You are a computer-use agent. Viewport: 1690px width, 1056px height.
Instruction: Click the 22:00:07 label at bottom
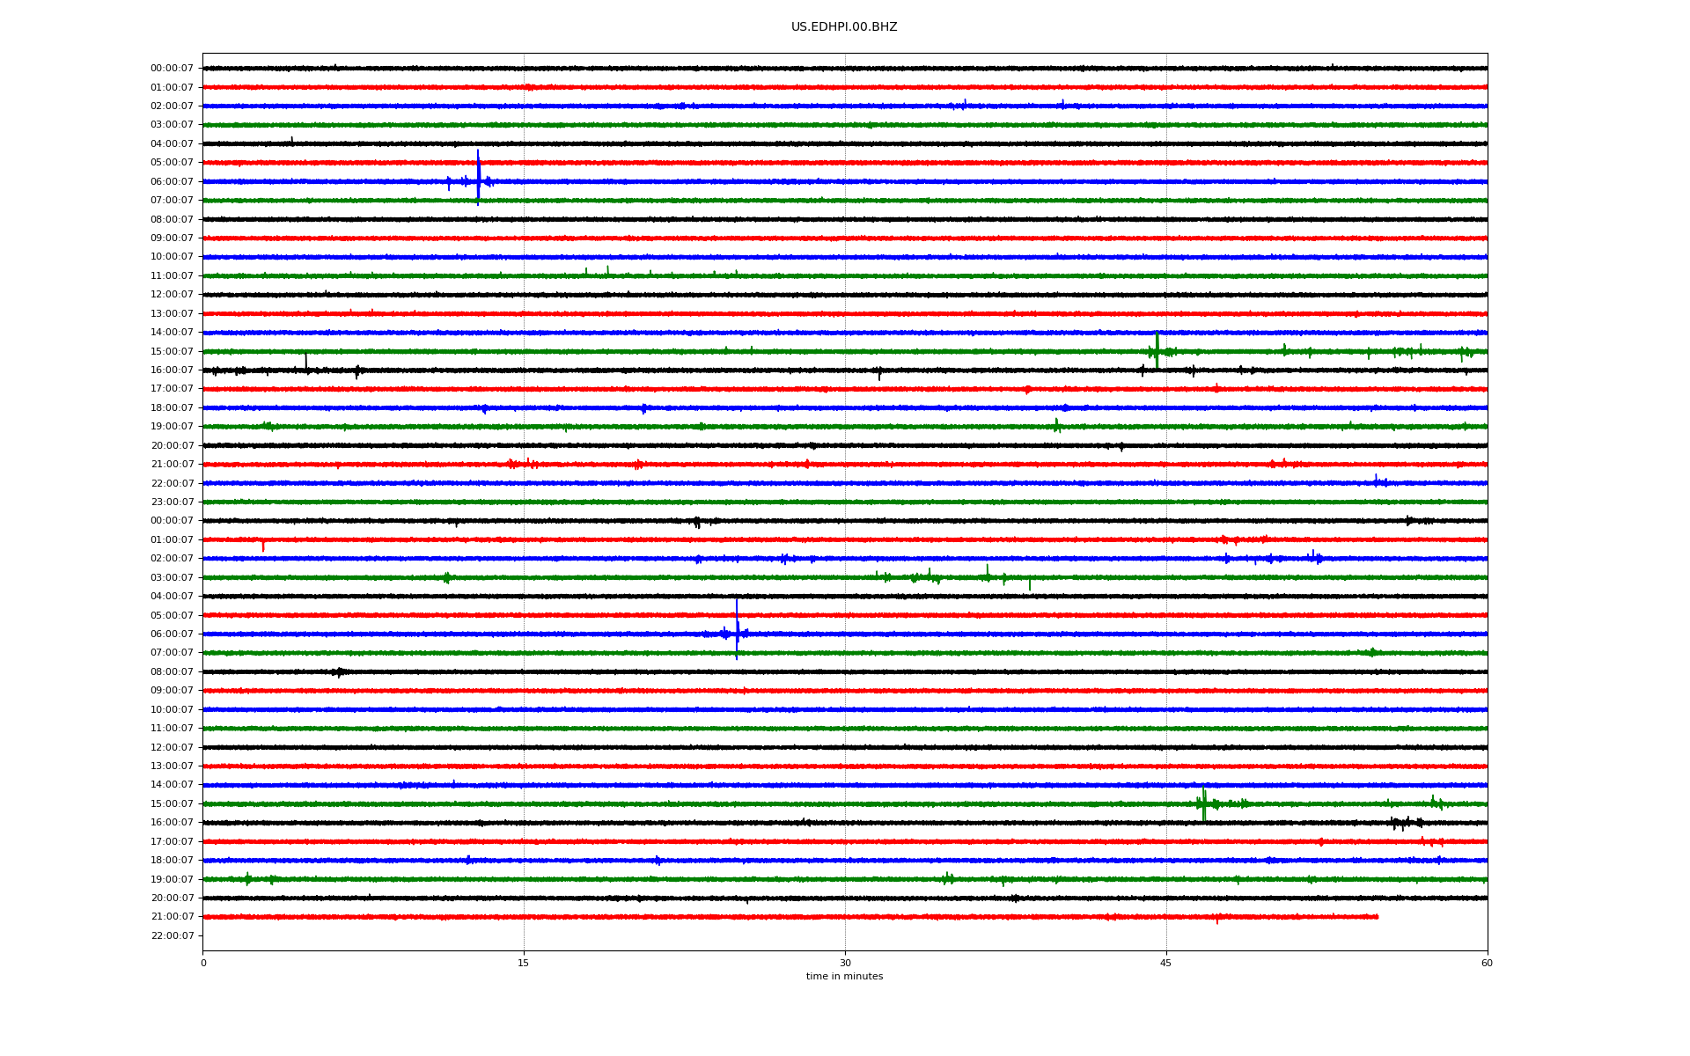(x=172, y=935)
